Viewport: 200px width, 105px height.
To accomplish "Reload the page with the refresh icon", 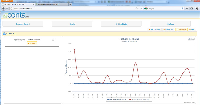I will pos(141,9).
